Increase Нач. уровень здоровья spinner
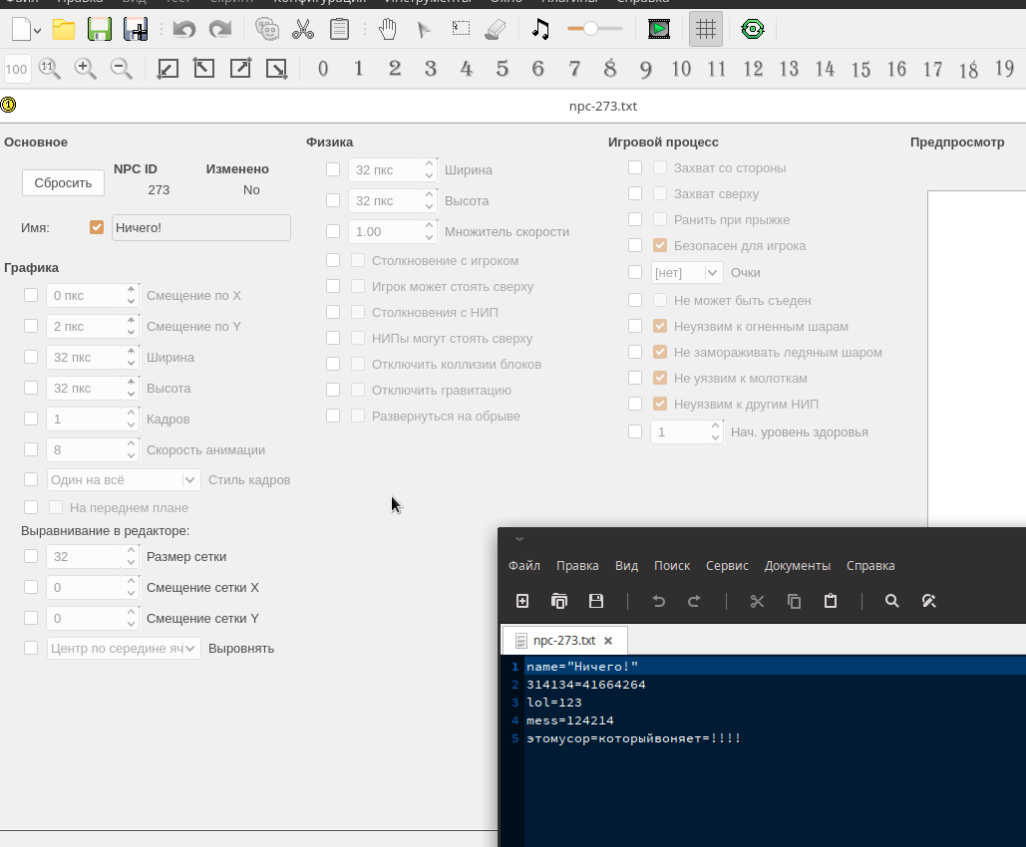The image size is (1026, 847). click(715, 425)
